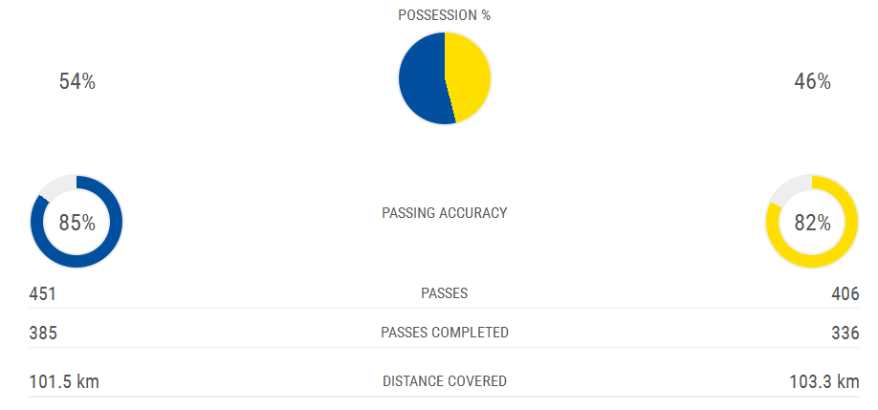Click the 54% possession value
This screenshot has width=878, height=410.
coord(77,82)
